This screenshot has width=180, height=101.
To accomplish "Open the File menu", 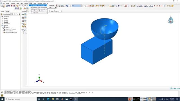I will coord(4,3).
